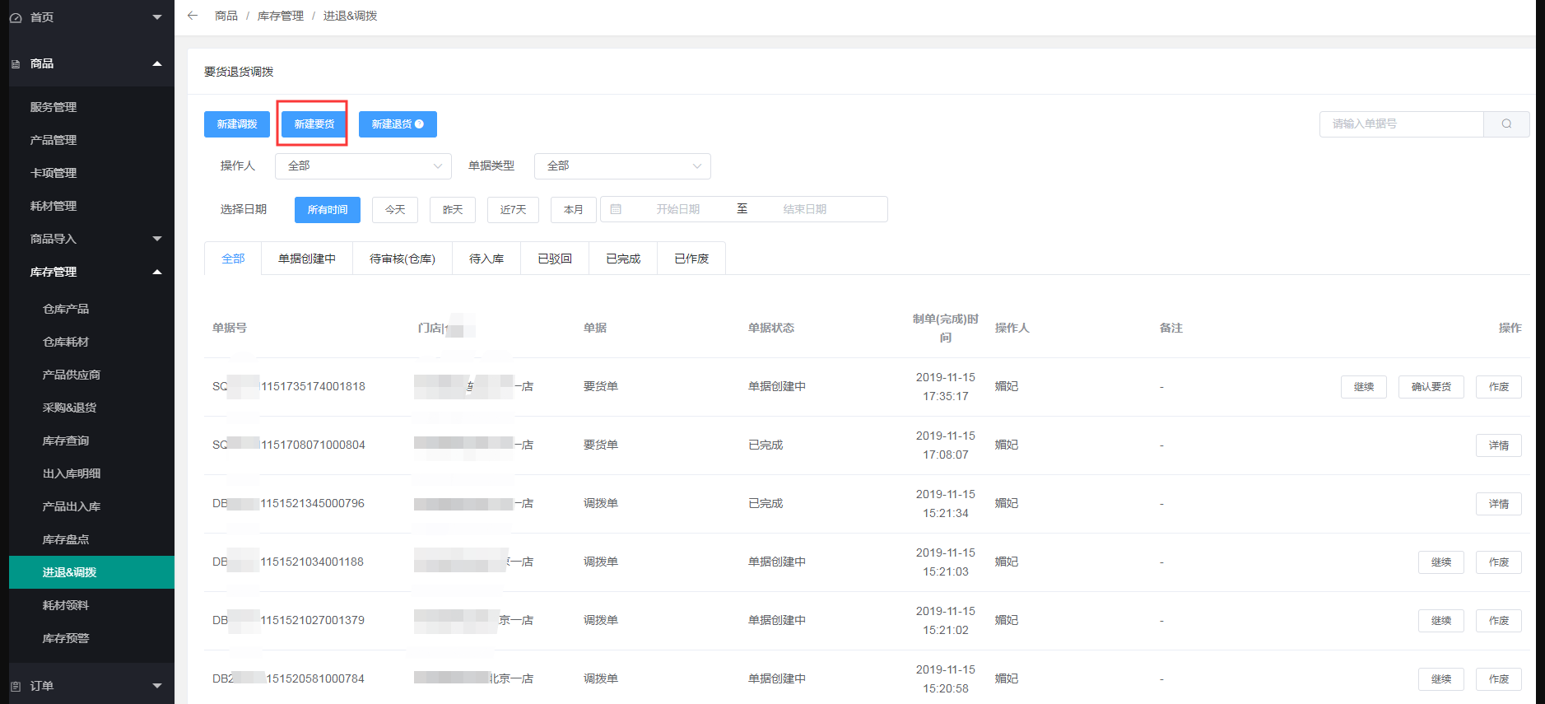1545x704 pixels.
Task: Collapse the 库存管理 submenu arrow
Action: [x=157, y=272]
